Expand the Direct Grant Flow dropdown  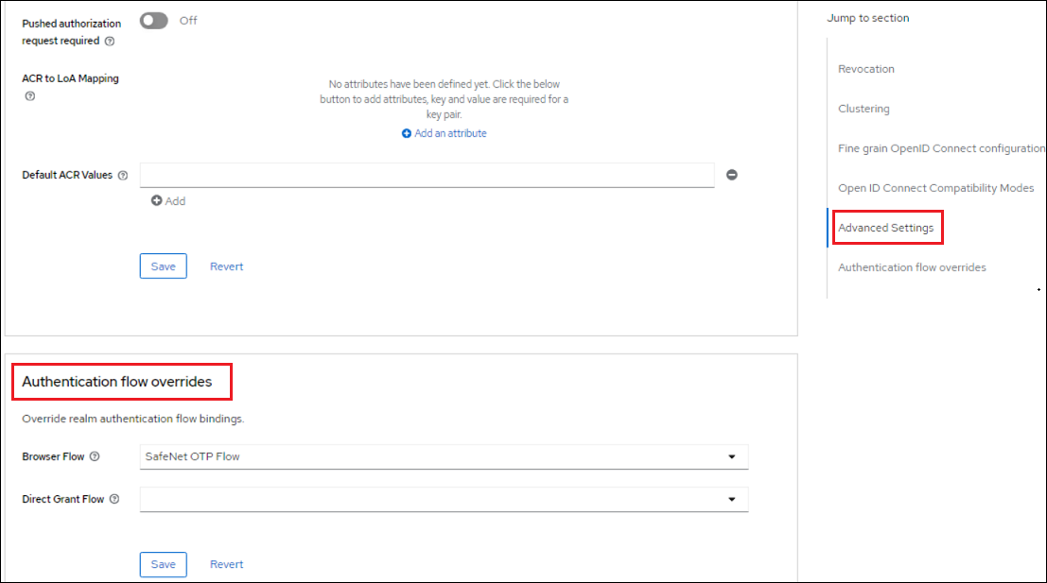pos(444,499)
